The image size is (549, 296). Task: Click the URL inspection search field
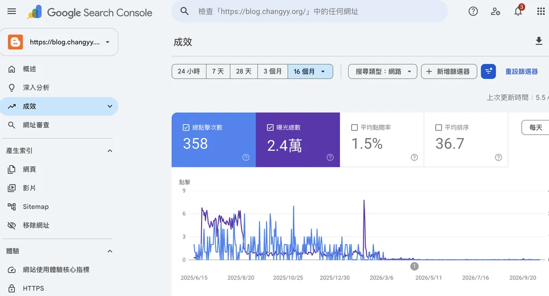pos(309,12)
